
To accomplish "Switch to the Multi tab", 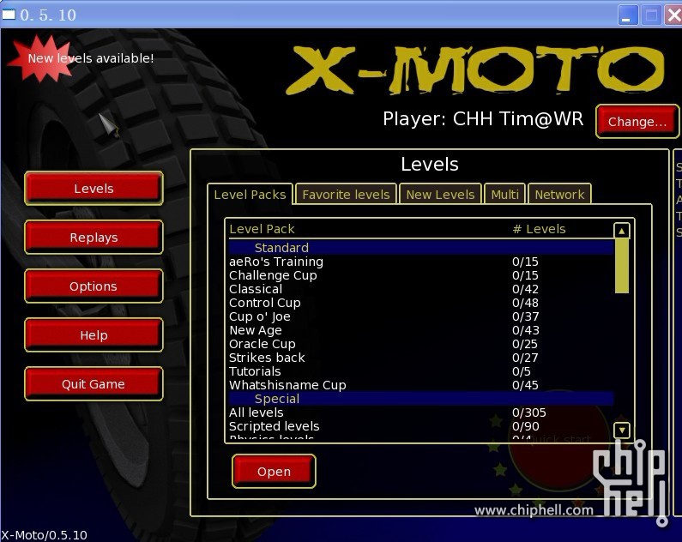I will [504, 195].
